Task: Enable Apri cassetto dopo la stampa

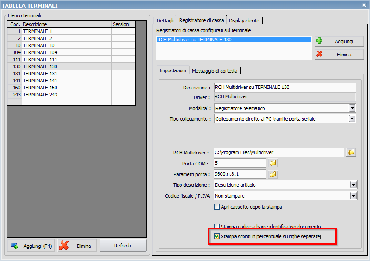Action: (217, 207)
